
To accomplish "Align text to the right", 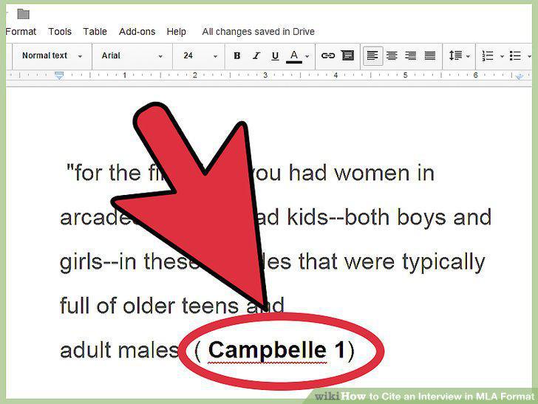I will [411, 55].
